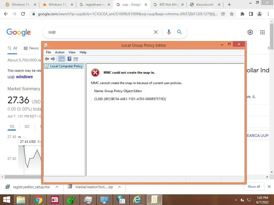
Task: Open a new Chrome tab with plus button
Action: click(x=229, y=5)
